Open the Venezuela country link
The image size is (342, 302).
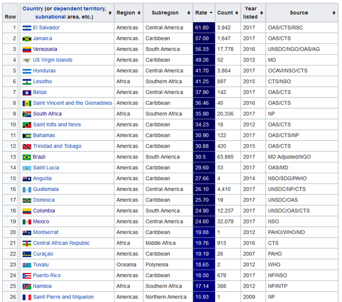[45, 50]
